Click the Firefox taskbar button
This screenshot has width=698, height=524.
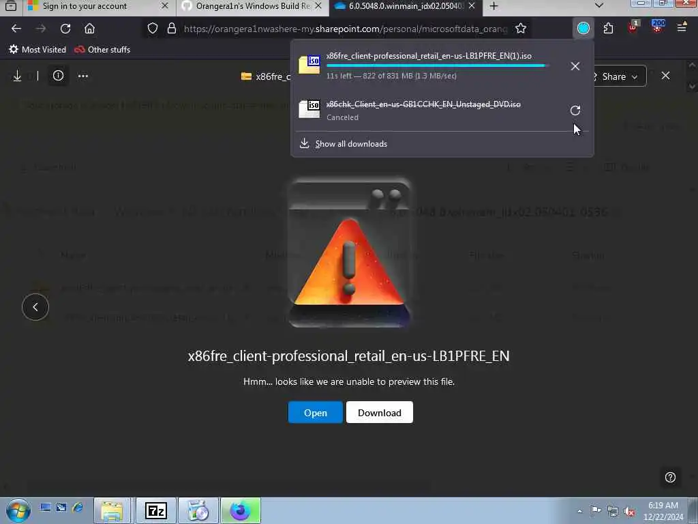click(x=241, y=510)
